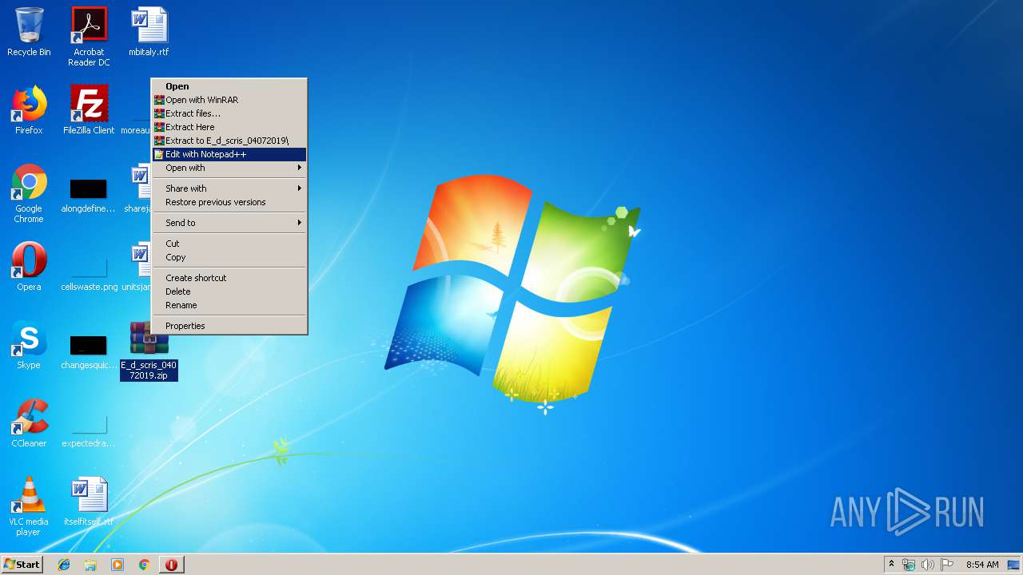Choose Open in context menu

(x=229, y=86)
